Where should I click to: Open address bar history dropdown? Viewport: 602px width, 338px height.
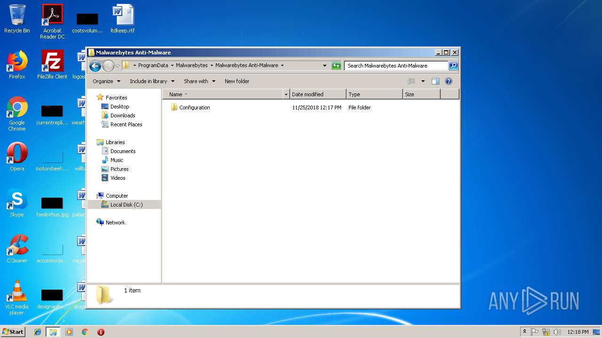tap(325, 66)
